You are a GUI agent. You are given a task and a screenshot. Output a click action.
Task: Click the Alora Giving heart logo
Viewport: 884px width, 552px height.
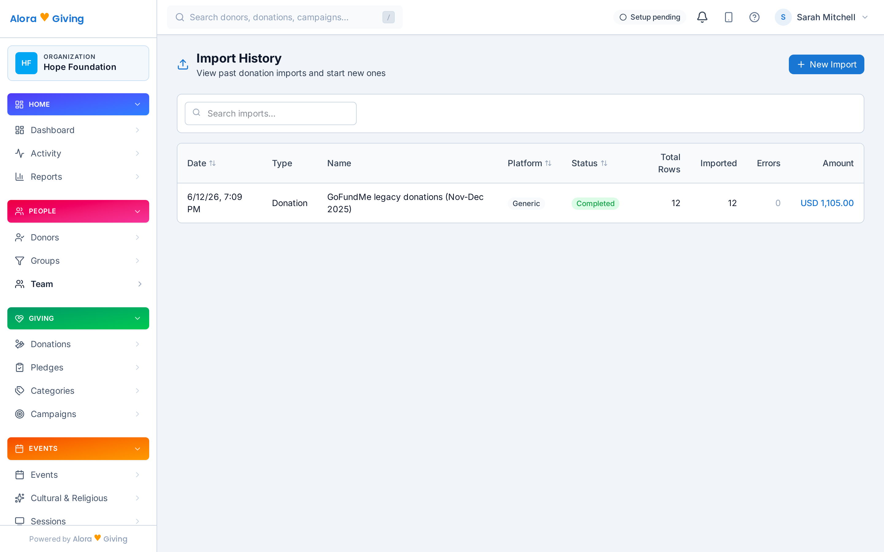(x=45, y=17)
